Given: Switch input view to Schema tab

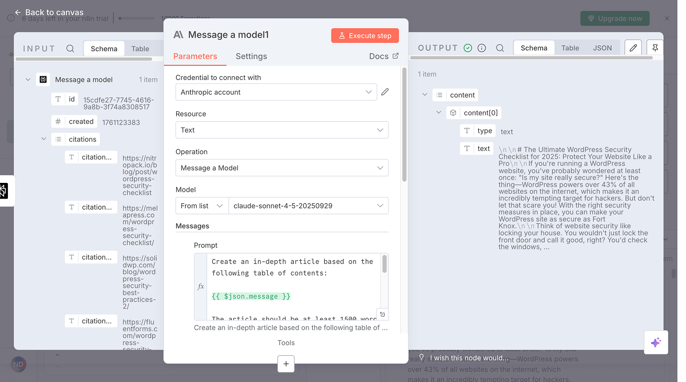Looking at the screenshot, I should click(x=104, y=49).
